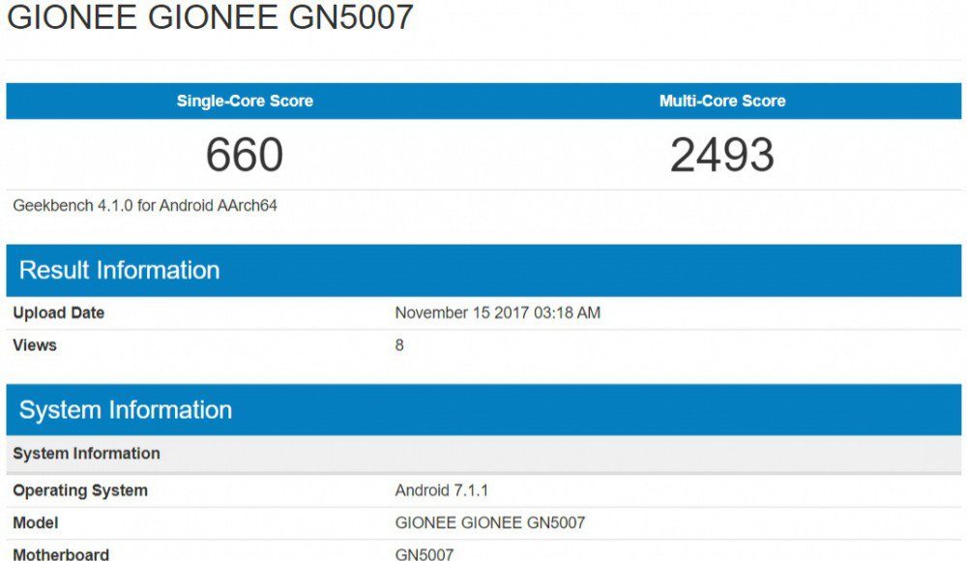
Task: Click the GIONEE GIONEE GN5007 page title
Action: (210, 16)
